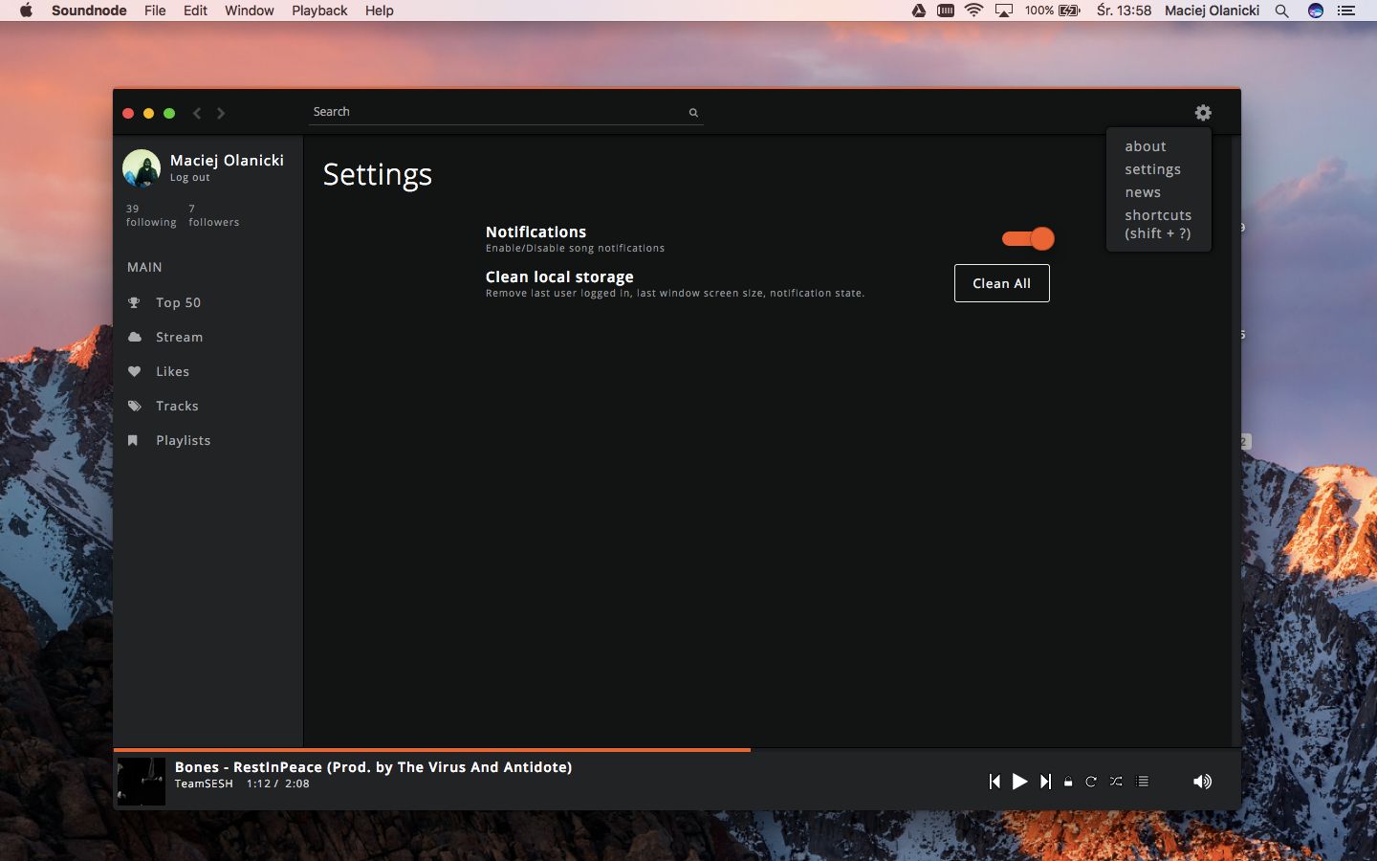The height and width of the screenshot is (861, 1377).
Task: Click the Bones - RestInPeace track title
Action: [373, 766]
